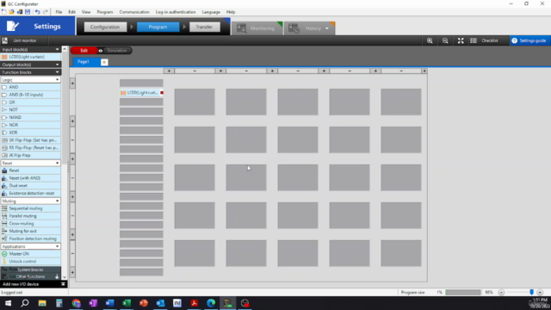Select the Unlock control block
The width and height of the screenshot is (551, 310).
pyautogui.click(x=31, y=262)
